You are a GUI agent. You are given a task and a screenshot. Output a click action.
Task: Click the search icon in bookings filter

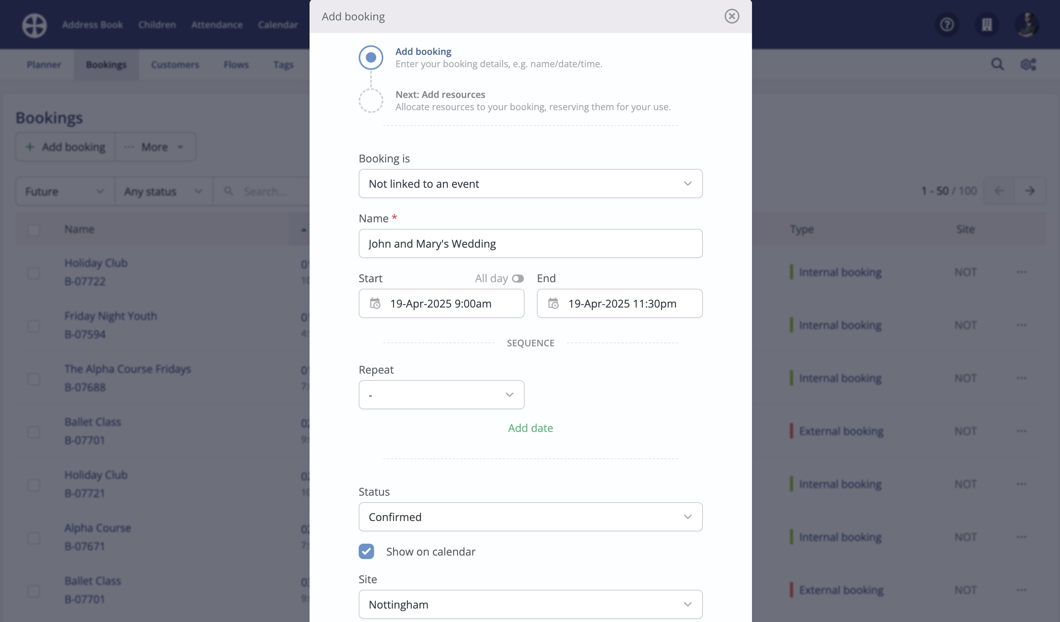coord(229,191)
